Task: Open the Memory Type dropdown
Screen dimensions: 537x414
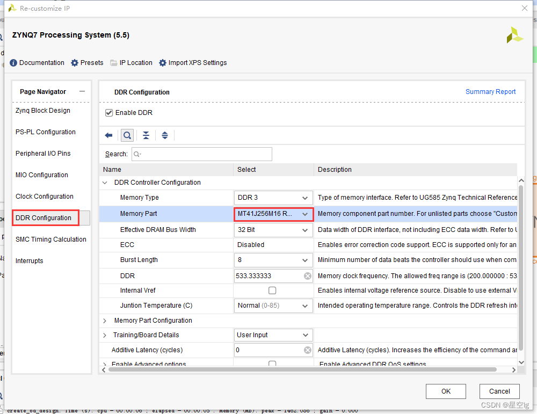Action: pyautogui.click(x=273, y=198)
